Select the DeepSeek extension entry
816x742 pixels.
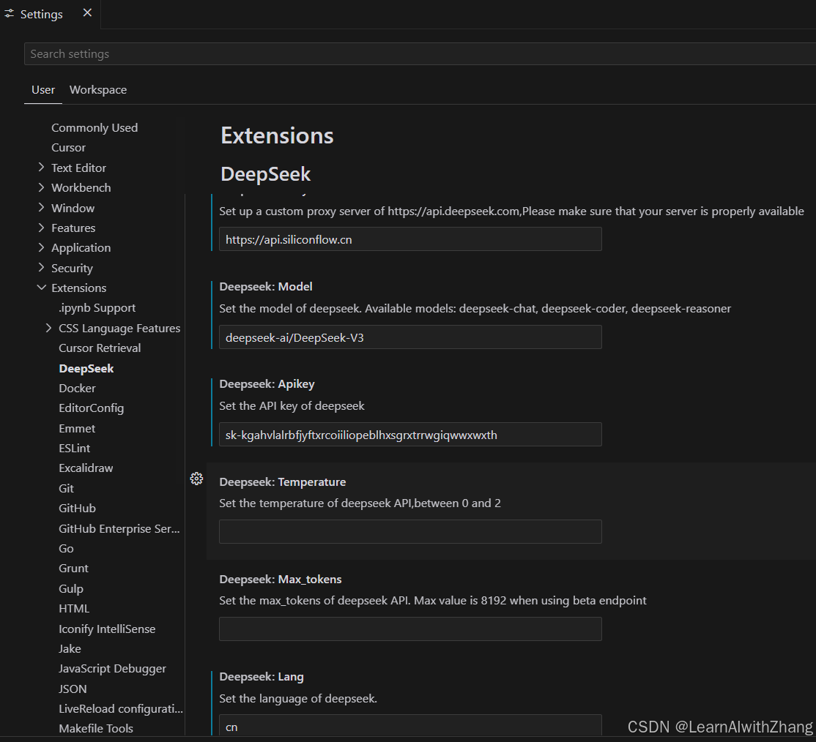tap(86, 368)
